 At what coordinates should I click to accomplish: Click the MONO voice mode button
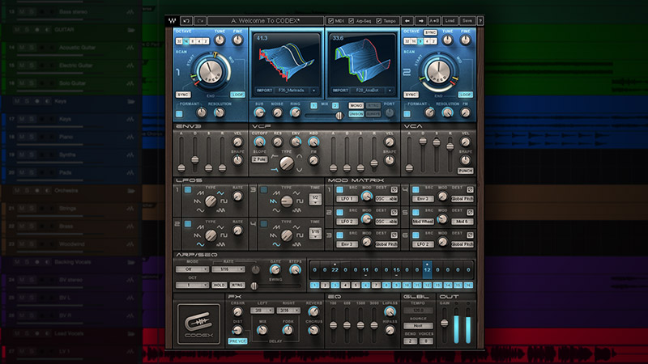coord(356,106)
